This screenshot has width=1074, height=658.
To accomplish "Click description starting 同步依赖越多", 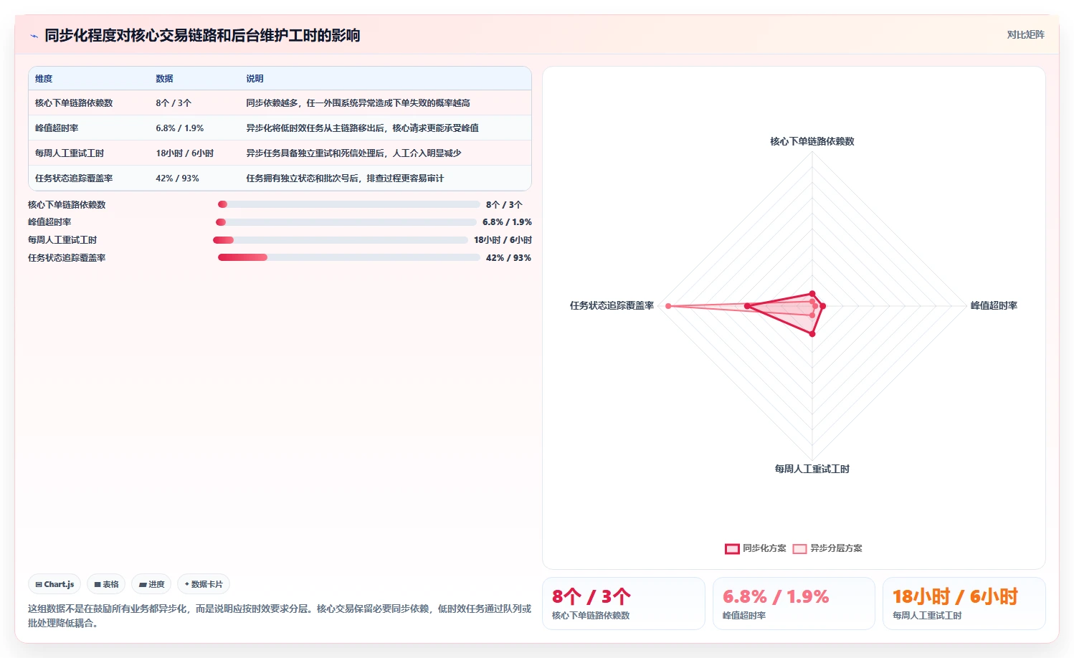I will (x=358, y=103).
